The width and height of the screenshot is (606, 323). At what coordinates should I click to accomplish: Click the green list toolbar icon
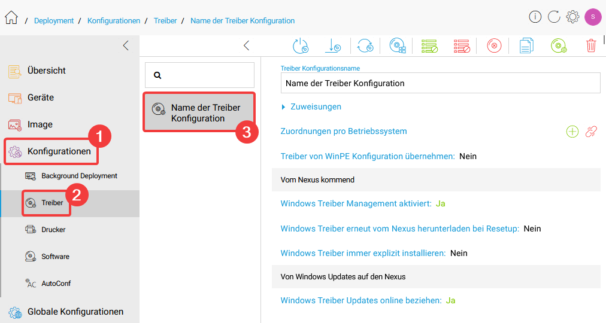click(429, 45)
